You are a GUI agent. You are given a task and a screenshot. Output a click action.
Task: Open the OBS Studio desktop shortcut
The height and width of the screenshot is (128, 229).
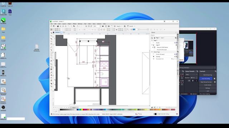(3, 108)
